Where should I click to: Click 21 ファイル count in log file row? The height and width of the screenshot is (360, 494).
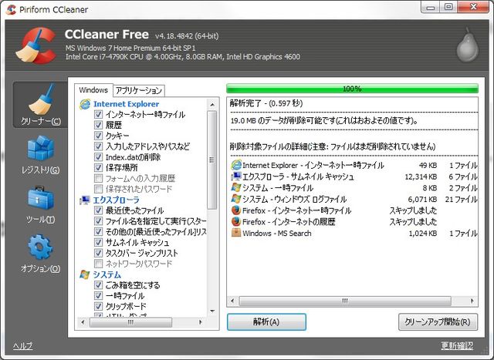pos(461,199)
